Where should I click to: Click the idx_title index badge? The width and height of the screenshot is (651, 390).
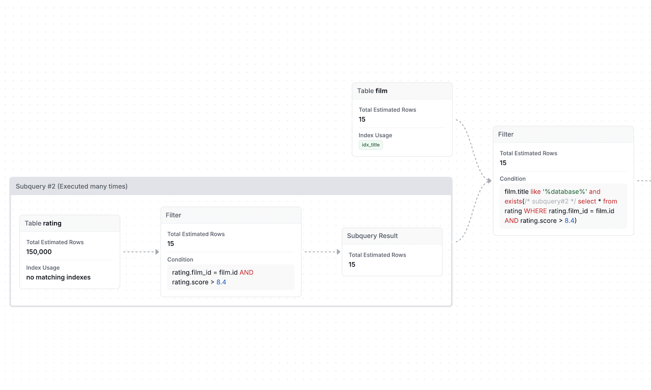click(x=371, y=145)
